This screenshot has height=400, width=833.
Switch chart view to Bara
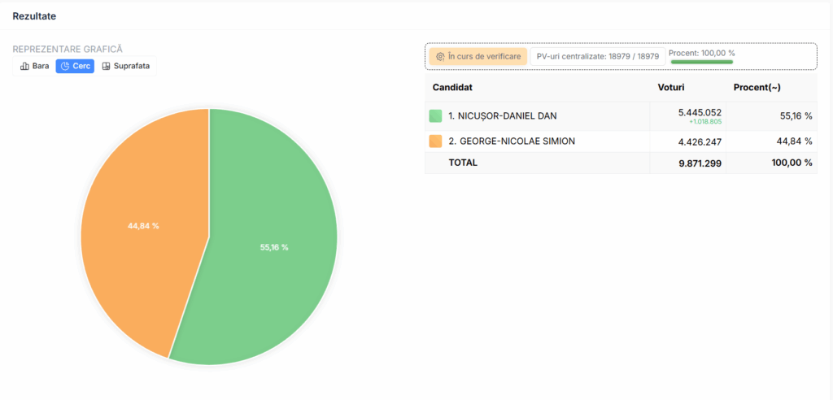35,66
